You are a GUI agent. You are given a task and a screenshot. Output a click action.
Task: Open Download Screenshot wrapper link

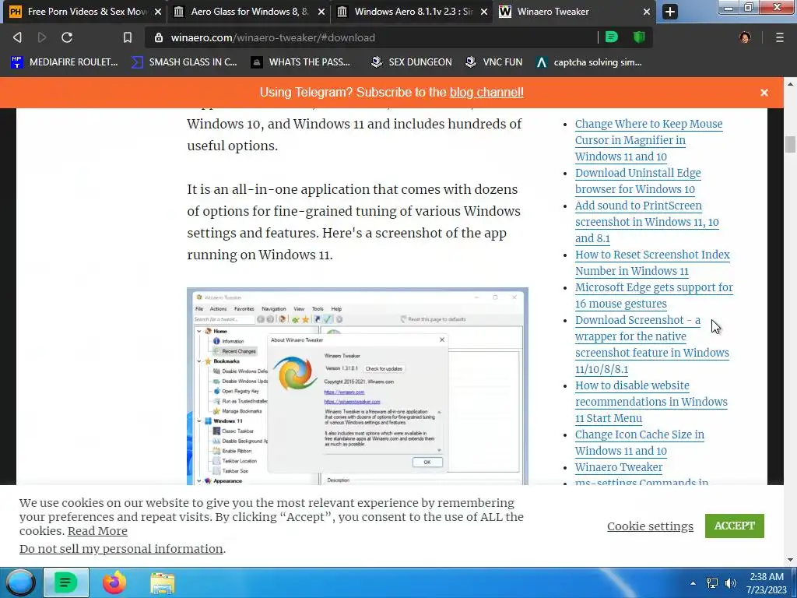[651, 344]
